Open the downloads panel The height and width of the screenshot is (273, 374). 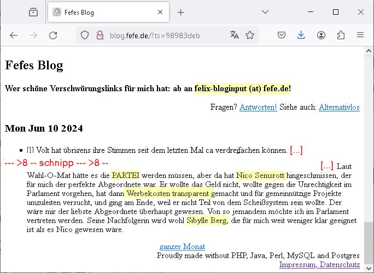301,35
